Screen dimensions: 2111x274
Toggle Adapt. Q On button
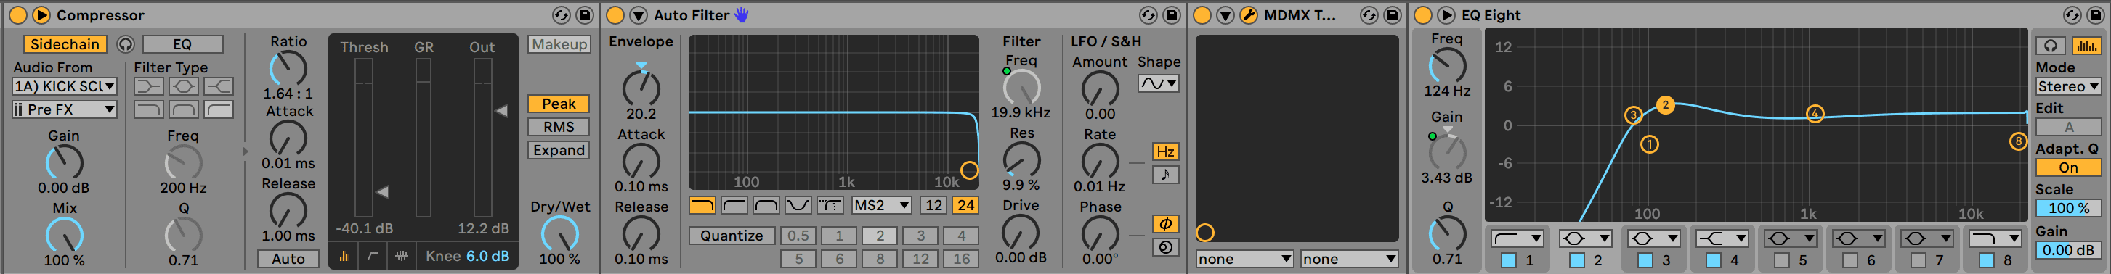(x=2068, y=167)
